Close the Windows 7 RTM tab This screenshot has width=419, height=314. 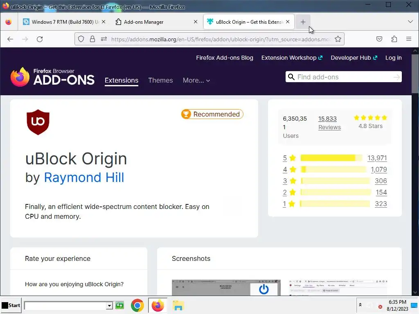104,22
